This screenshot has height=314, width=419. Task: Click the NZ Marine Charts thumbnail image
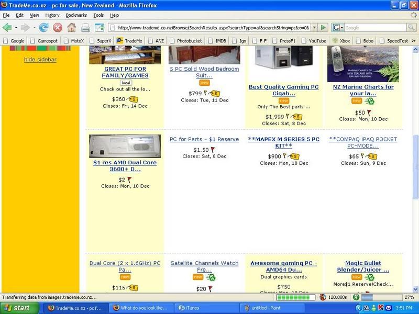363,64
